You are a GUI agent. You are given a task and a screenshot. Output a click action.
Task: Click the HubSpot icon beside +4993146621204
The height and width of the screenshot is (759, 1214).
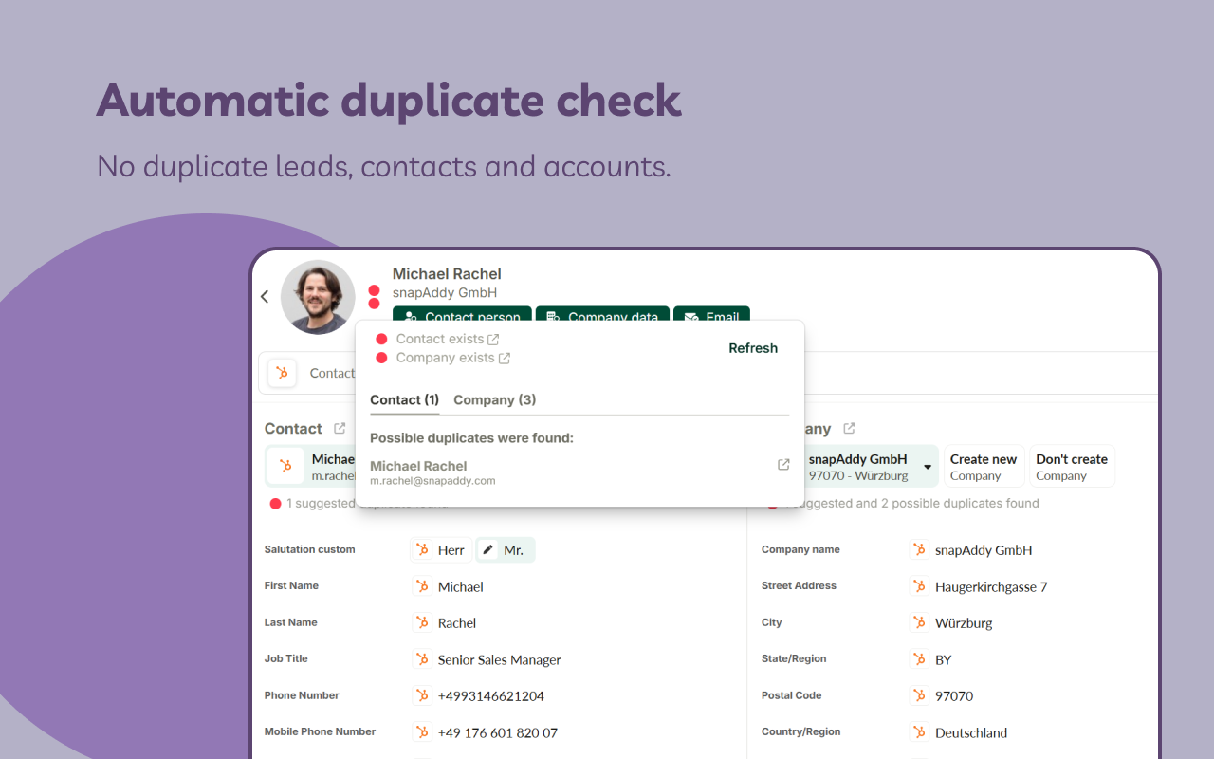[x=422, y=695]
